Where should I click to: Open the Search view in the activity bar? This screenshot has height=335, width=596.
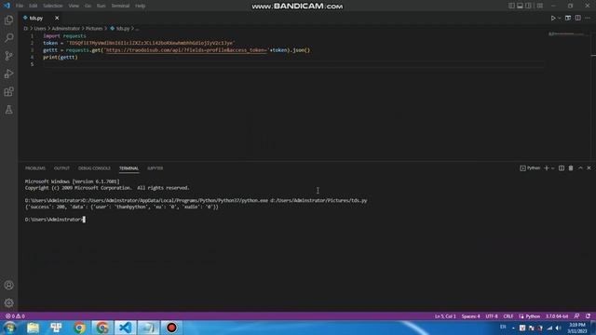coord(8,37)
